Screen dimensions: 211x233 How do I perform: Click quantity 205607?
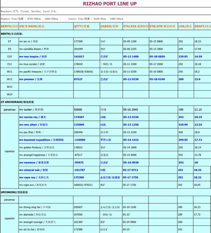coord(78,207)
